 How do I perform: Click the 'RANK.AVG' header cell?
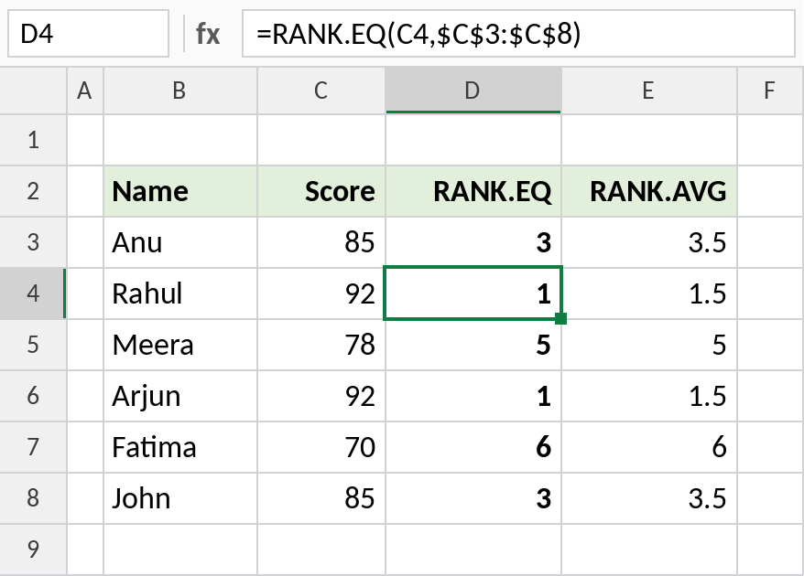649,191
